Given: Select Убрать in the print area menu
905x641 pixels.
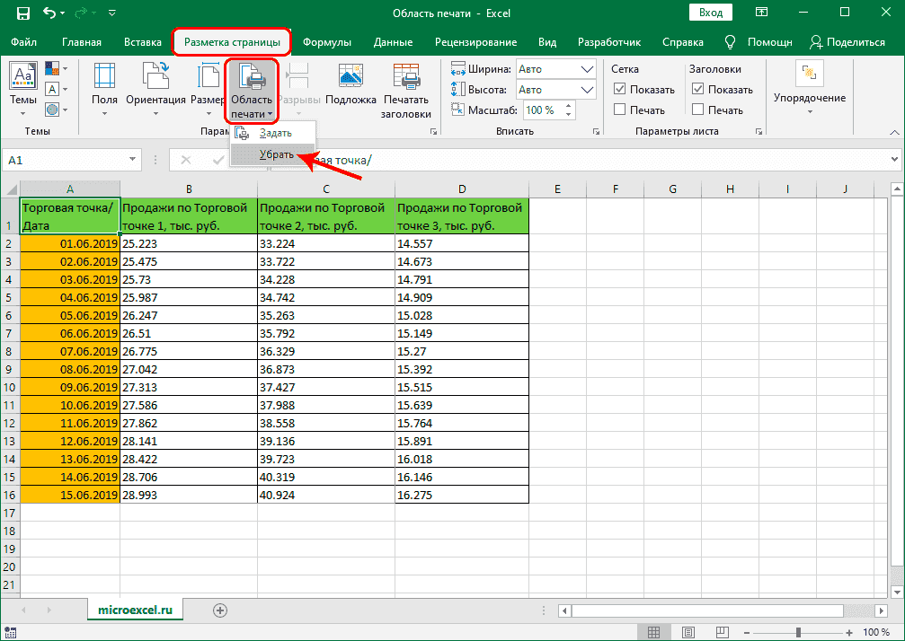Looking at the screenshot, I should (277, 154).
